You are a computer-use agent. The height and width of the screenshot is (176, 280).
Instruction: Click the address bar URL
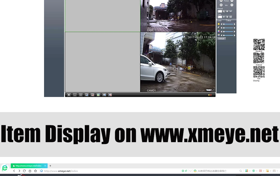(x=61, y=171)
